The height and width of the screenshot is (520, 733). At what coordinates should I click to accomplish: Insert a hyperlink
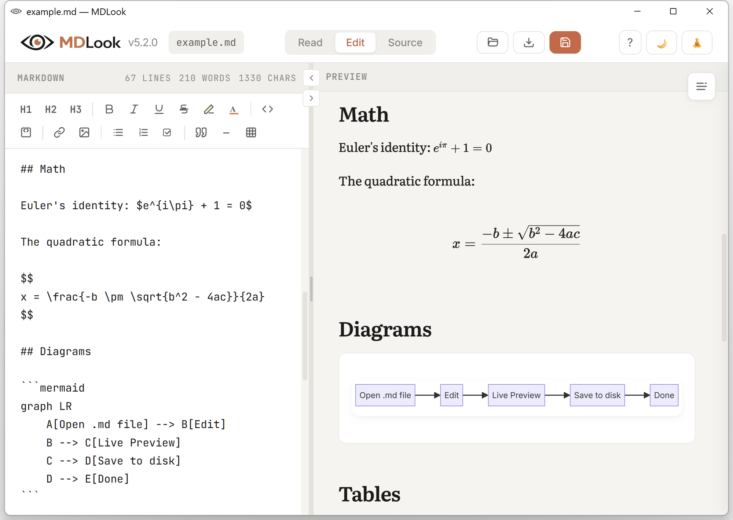pos(59,132)
